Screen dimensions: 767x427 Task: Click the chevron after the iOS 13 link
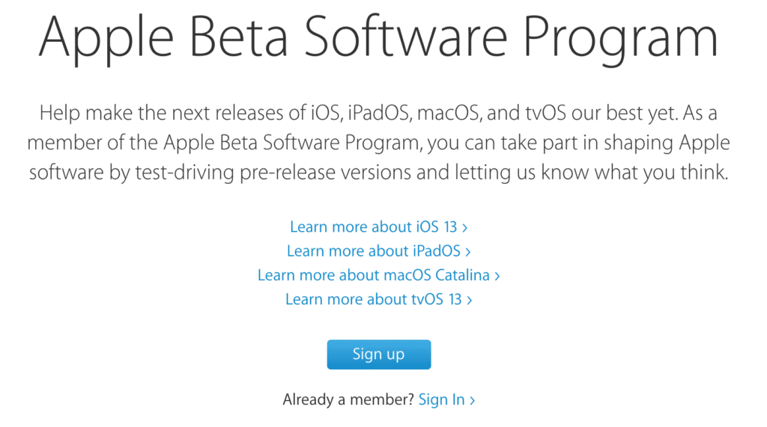point(466,227)
